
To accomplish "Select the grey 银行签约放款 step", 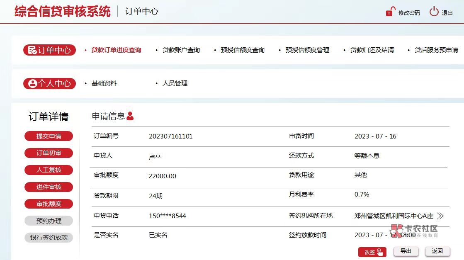I will (x=49, y=238).
